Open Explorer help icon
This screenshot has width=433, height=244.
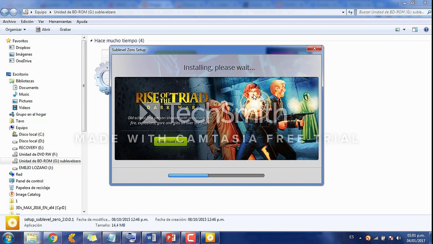tap(426, 29)
